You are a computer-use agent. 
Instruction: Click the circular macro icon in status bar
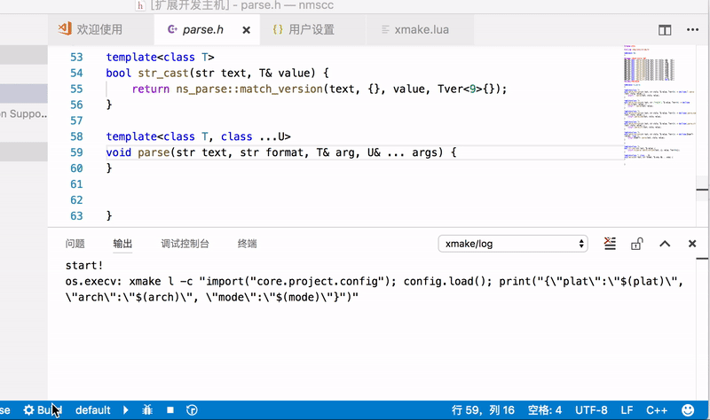192,410
